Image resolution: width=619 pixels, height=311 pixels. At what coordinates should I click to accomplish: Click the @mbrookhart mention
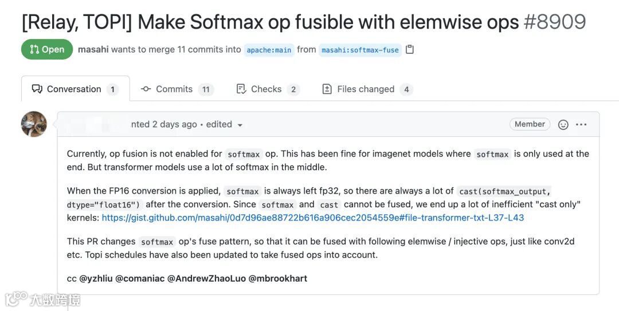coord(277,278)
